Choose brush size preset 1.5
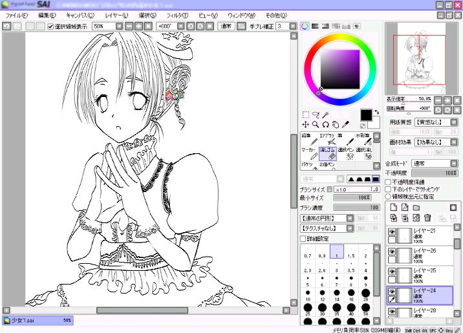463x333 pixels. click(351, 252)
